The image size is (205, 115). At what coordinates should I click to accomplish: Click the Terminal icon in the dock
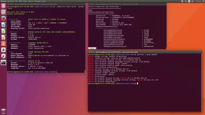(x=3, y=63)
